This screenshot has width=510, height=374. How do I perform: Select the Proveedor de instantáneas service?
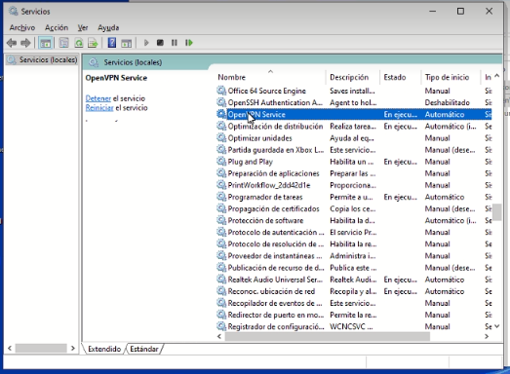[x=354, y=256]
